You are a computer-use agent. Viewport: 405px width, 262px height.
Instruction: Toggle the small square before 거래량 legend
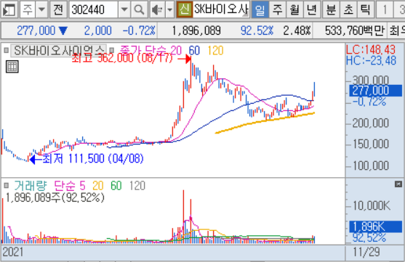coord(7,185)
